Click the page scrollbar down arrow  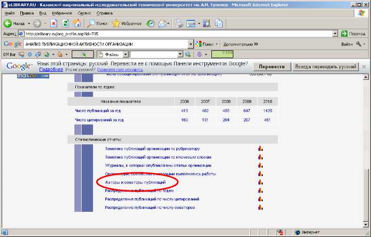coord(366,224)
